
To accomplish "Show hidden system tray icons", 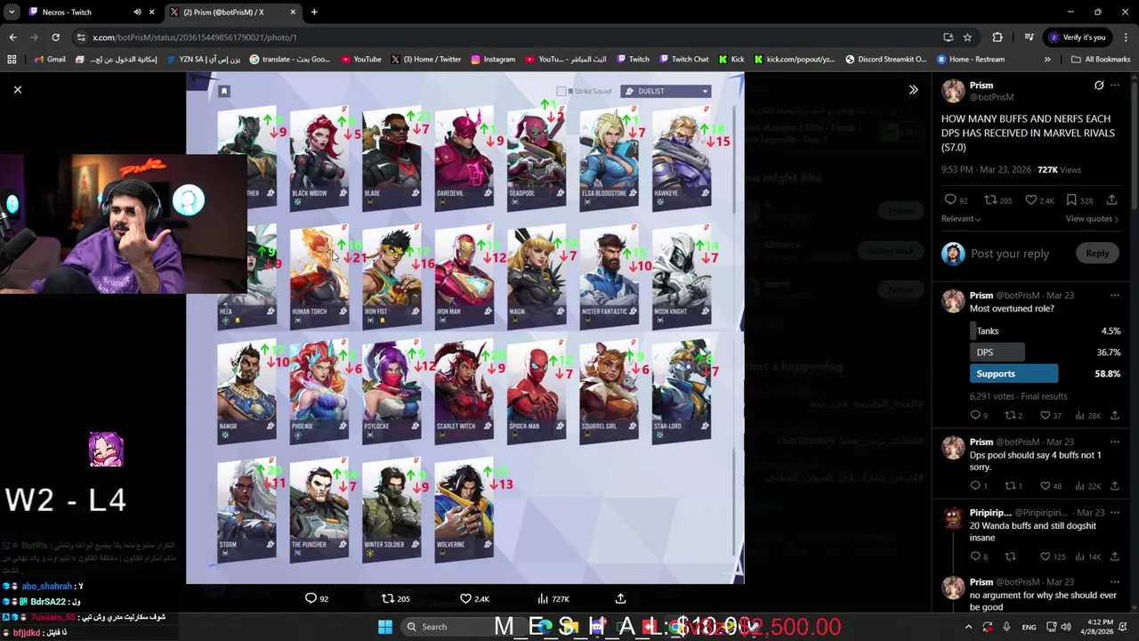I will click(x=968, y=627).
